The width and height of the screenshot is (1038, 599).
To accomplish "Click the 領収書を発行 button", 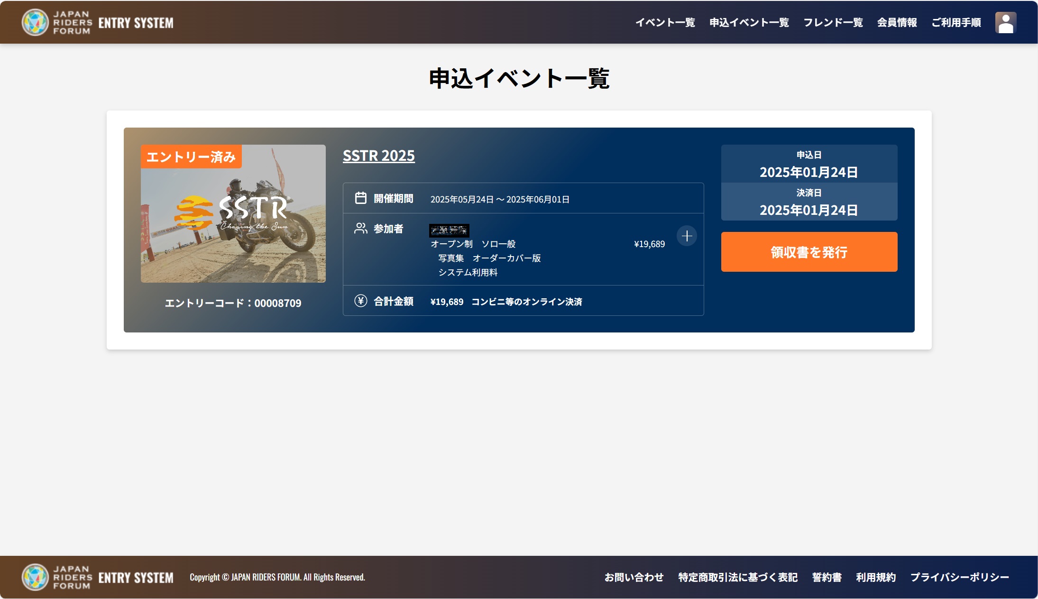I will [x=809, y=252].
